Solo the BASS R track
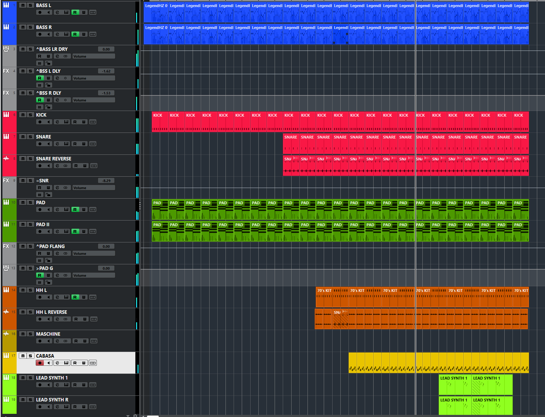The image size is (545, 417). tap(30, 27)
